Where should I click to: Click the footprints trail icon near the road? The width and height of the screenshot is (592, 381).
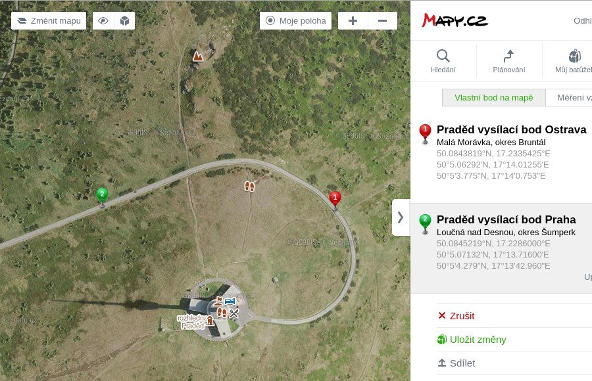pos(249,187)
